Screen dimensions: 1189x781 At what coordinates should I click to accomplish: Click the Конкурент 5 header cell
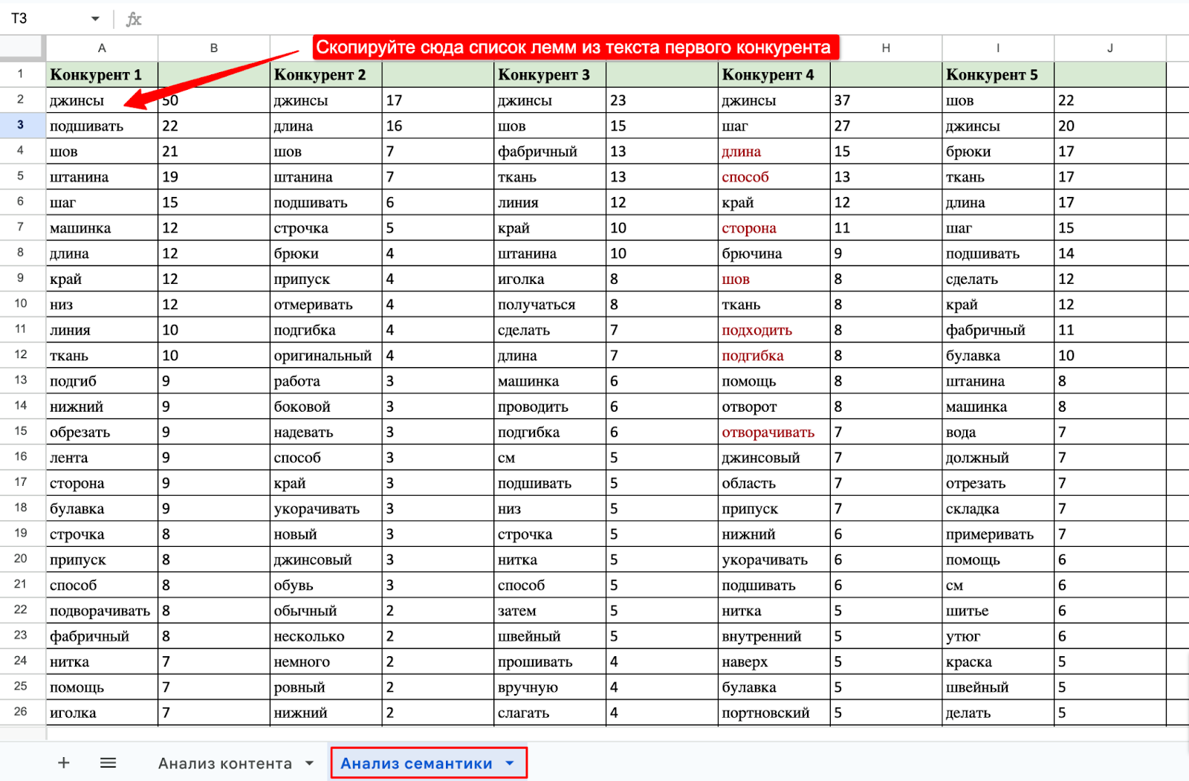click(998, 74)
